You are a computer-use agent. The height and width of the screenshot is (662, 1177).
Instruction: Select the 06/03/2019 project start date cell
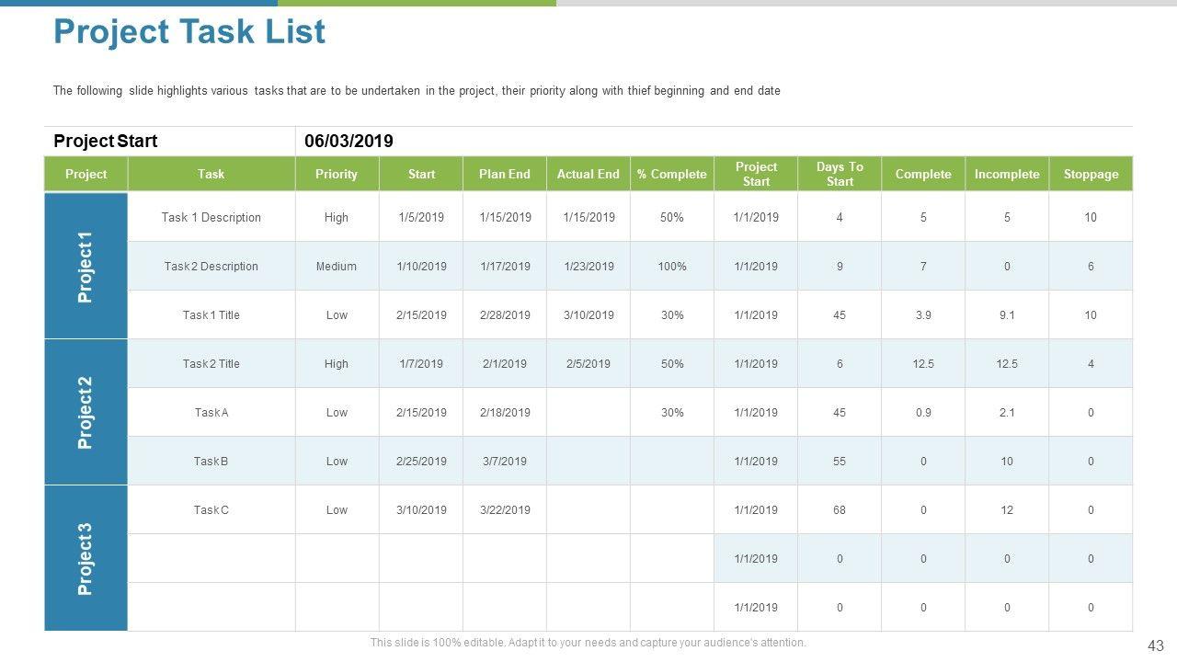(349, 141)
